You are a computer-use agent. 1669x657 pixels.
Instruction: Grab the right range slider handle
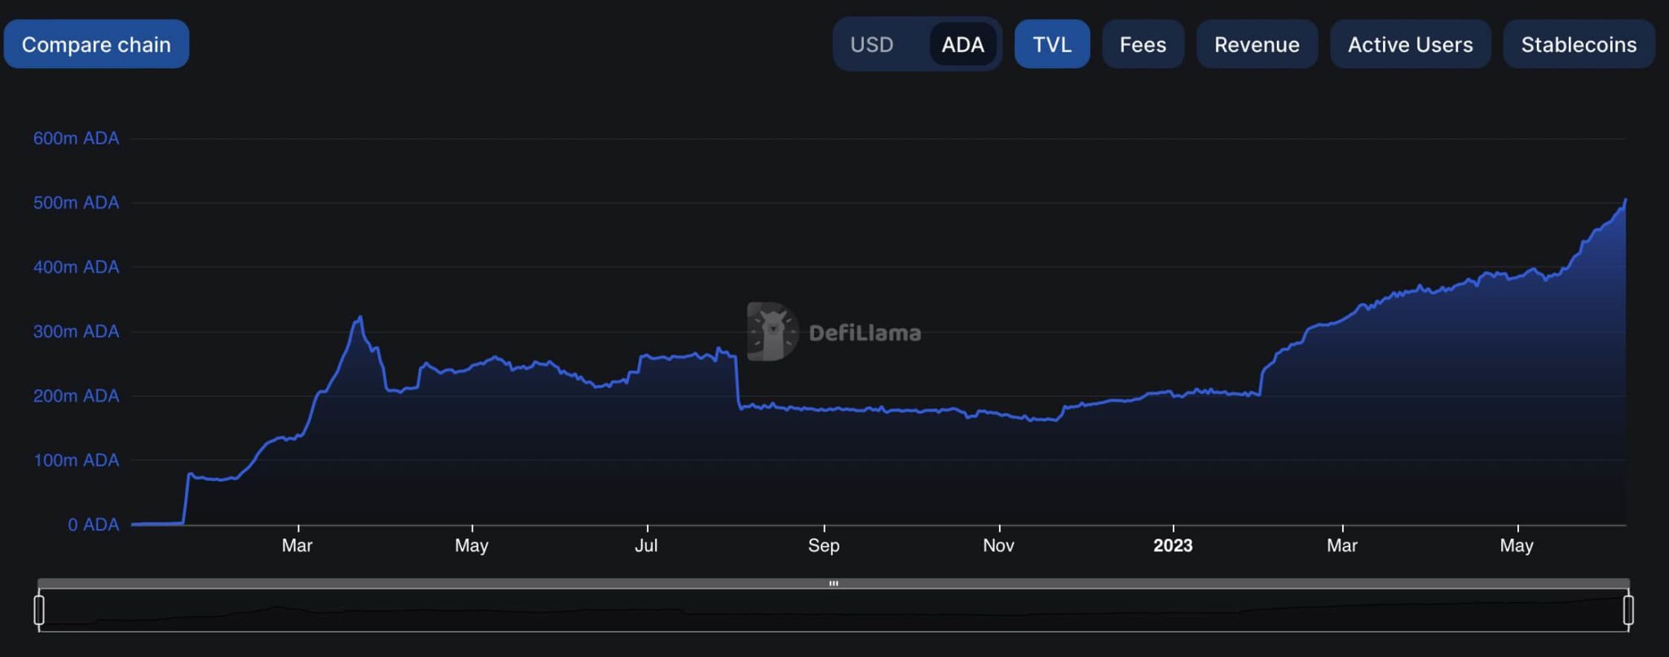[1628, 610]
